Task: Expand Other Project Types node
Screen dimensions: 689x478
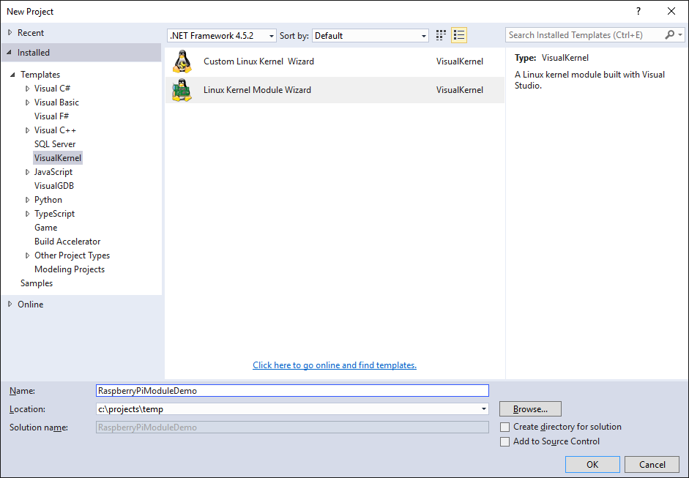Action: tap(28, 255)
